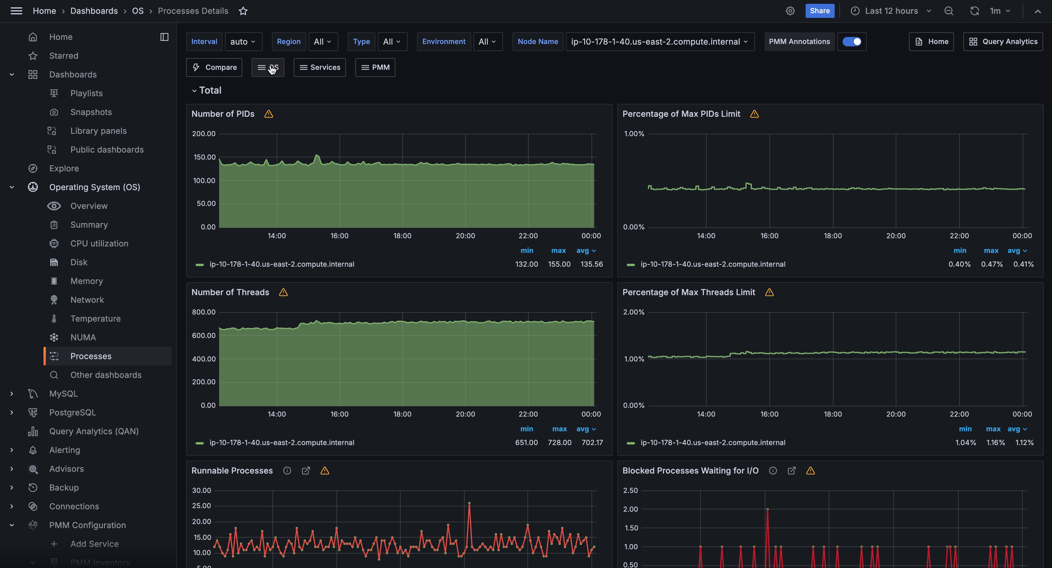The image size is (1052, 568).
Task: Open the hamburger main menu
Action: click(16, 11)
